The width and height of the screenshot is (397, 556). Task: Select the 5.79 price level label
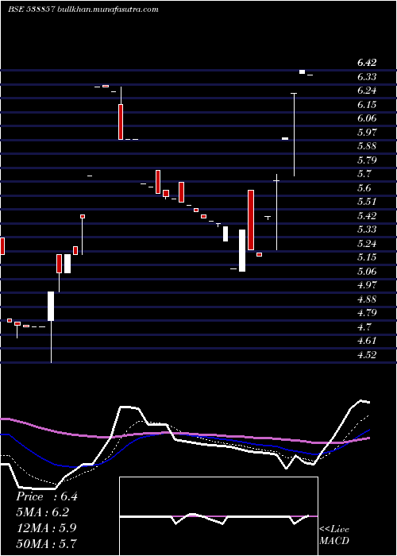[367, 160]
